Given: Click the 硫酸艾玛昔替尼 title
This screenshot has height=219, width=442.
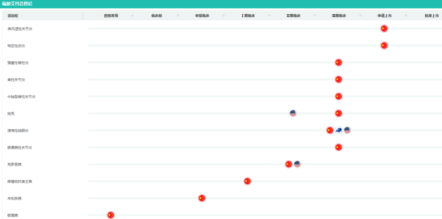Looking at the screenshot, I should point(17,4).
